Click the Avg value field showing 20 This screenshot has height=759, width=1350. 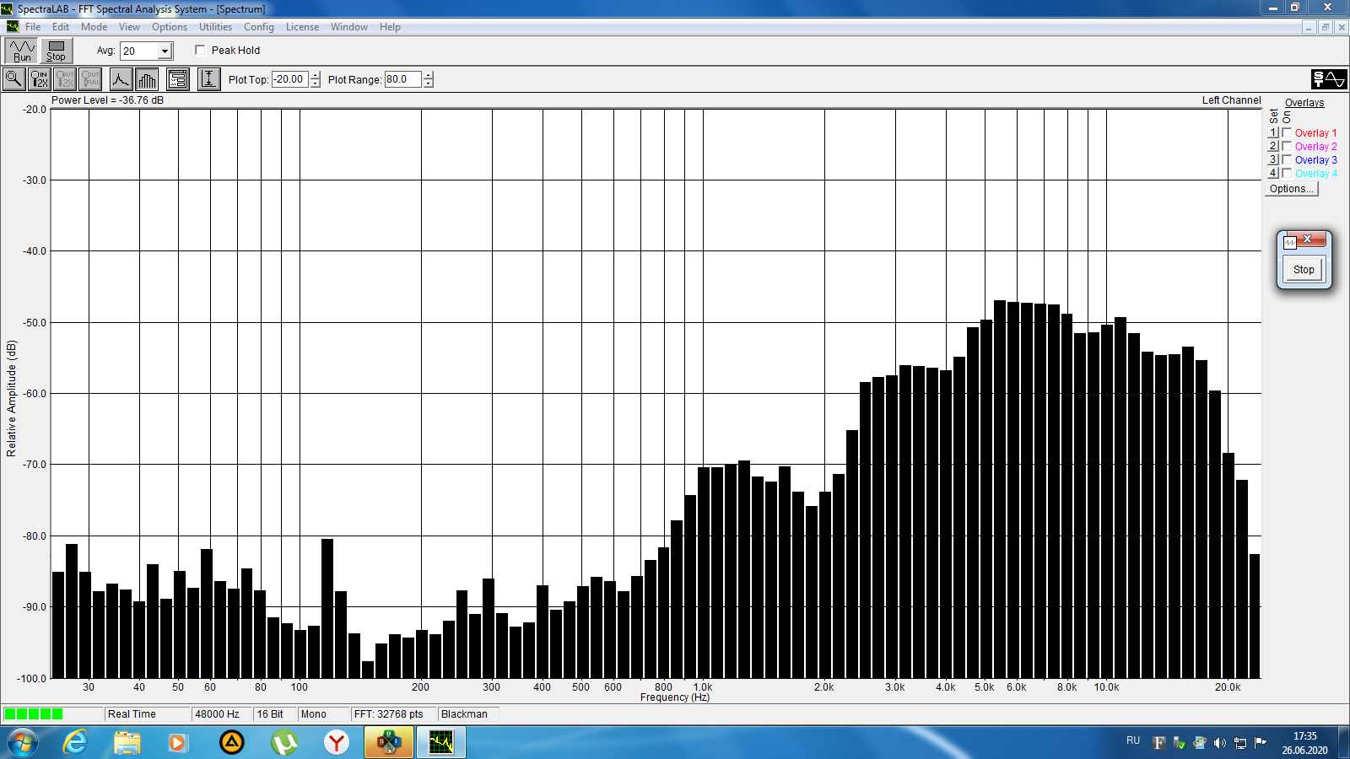click(x=139, y=51)
